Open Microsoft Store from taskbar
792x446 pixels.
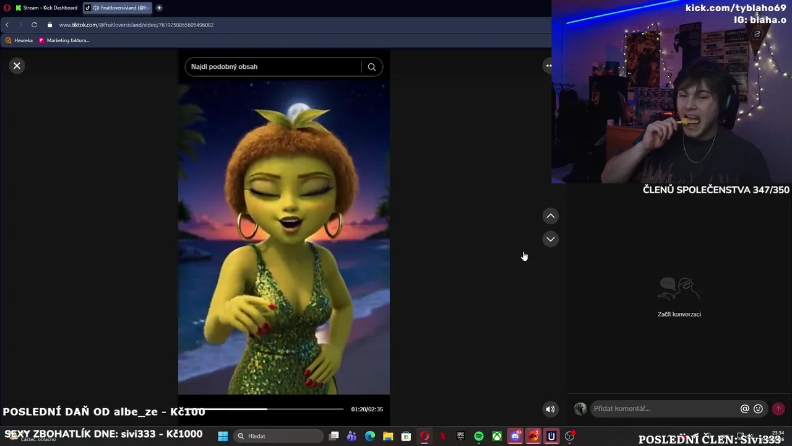pos(406,436)
